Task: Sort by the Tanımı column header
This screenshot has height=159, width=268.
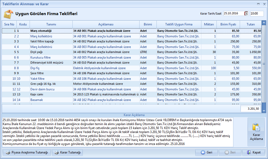Action: pos(51,24)
